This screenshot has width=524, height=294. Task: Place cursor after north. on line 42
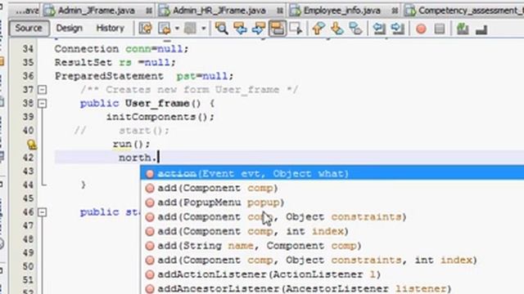pos(158,158)
